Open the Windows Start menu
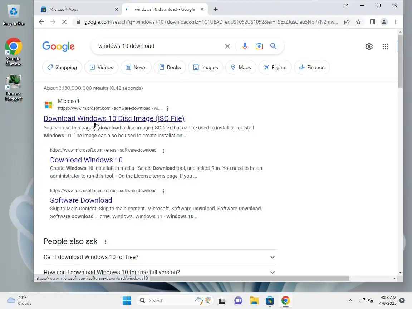The width and height of the screenshot is (412, 309). point(127,300)
